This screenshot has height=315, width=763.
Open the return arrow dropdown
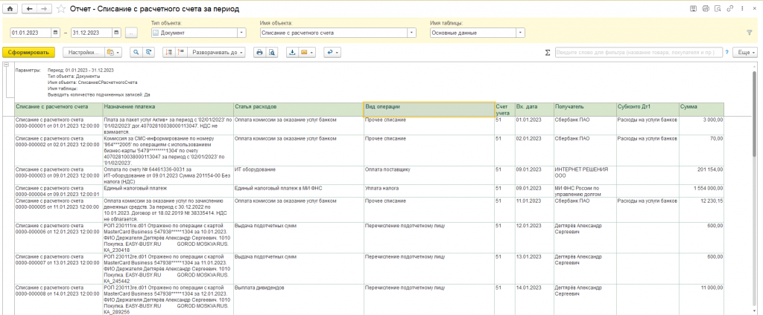point(337,53)
